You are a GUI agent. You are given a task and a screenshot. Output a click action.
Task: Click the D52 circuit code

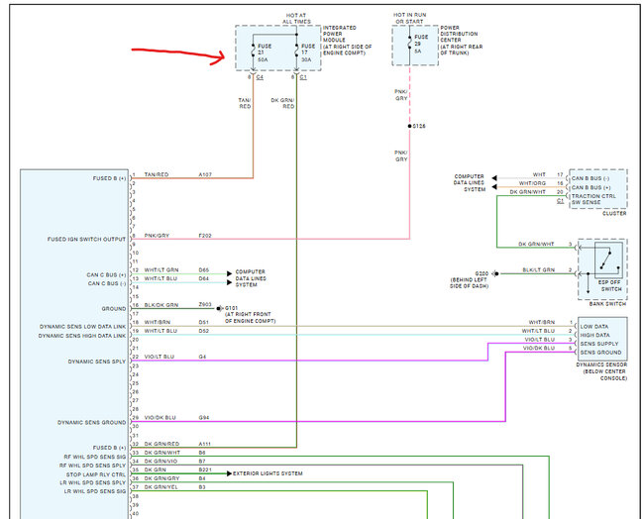tap(204, 331)
